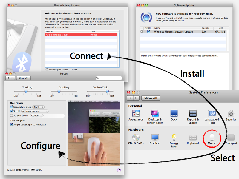The width and height of the screenshot is (239, 179).
Task: Click the "Searching for devices – 1 found" status
Action: (63, 70)
